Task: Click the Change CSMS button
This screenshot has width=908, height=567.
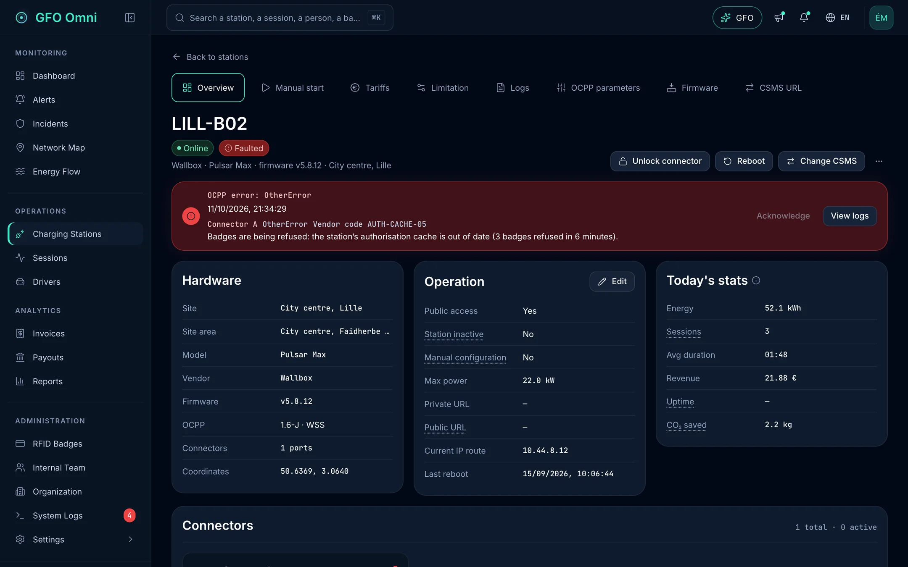Action: pos(821,161)
